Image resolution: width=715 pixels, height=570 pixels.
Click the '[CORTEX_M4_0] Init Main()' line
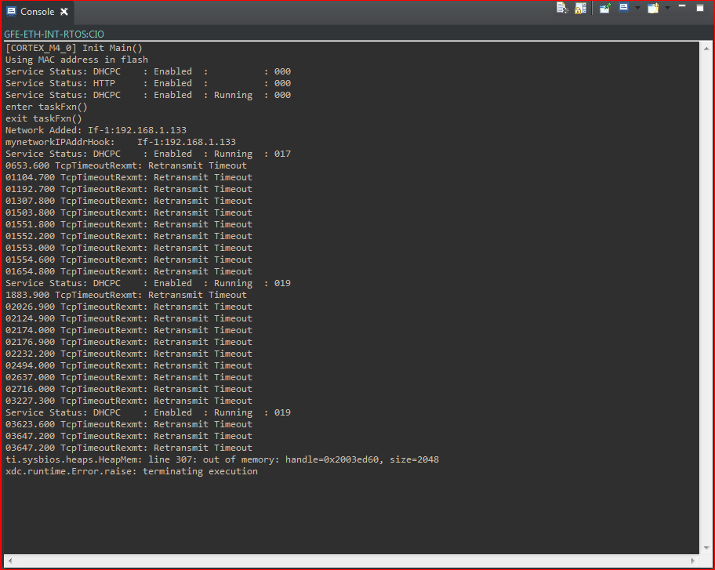(x=74, y=48)
